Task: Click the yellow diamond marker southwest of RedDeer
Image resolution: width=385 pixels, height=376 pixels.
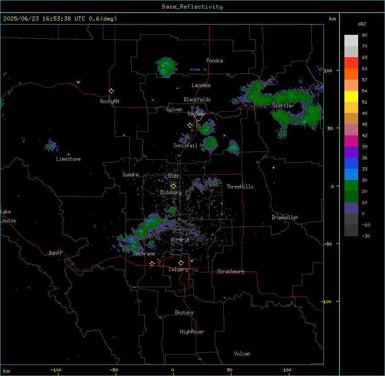Action: [190, 125]
